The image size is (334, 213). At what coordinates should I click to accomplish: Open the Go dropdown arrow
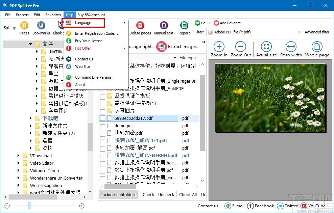pyautogui.click(x=210, y=23)
